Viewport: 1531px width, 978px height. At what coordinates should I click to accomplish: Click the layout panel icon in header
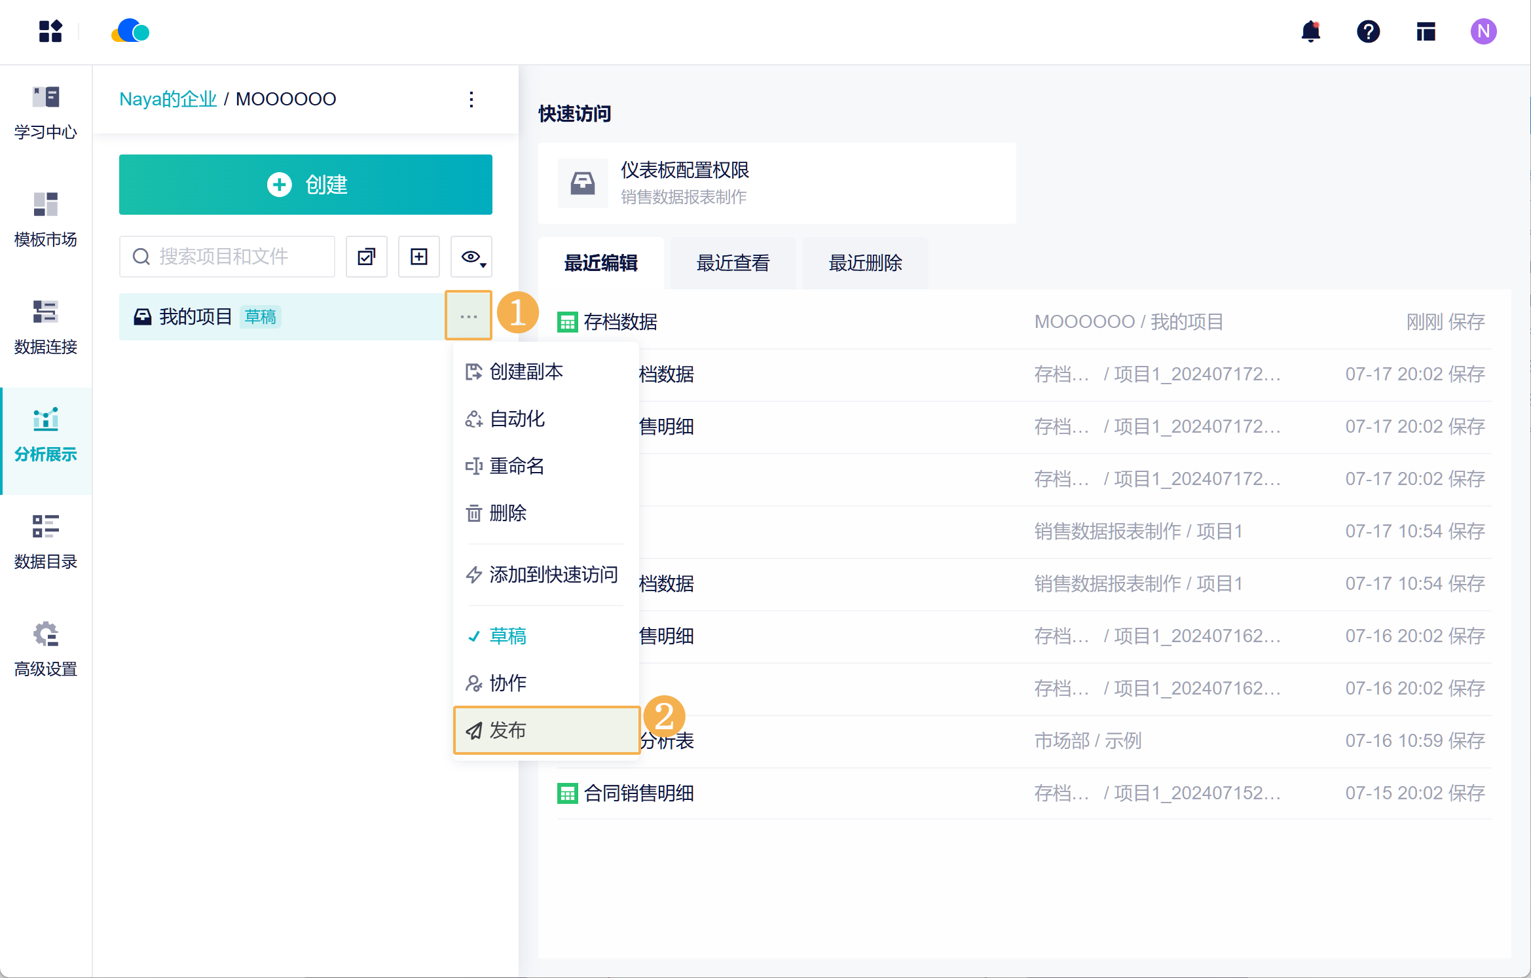(1426, 31)
